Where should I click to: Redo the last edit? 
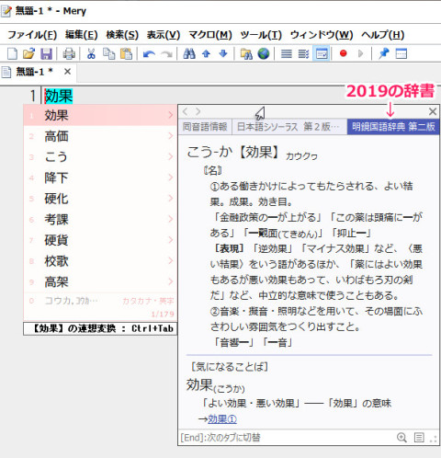pos(166,54)
